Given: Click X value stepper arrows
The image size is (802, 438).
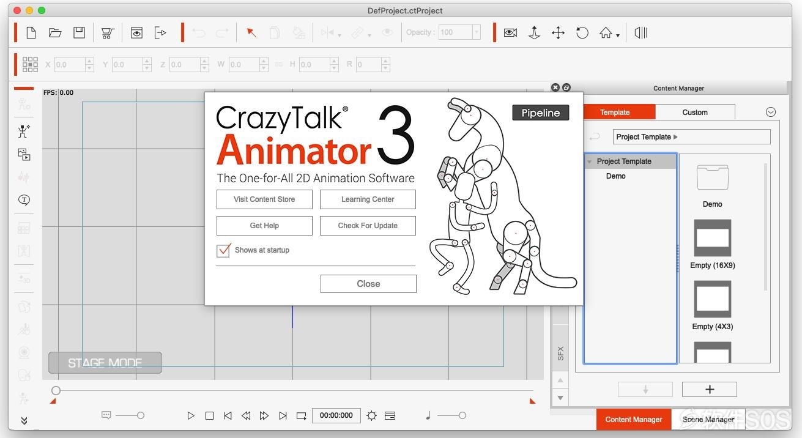Looking at the screenshot, I should [90, 64].
